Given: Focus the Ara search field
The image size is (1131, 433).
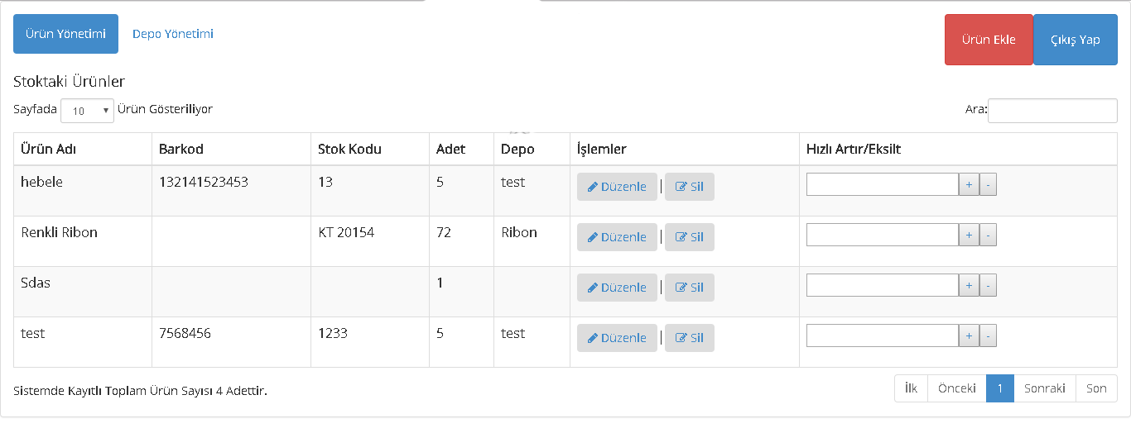Looking at the screenshot, I should (1052, 110).
